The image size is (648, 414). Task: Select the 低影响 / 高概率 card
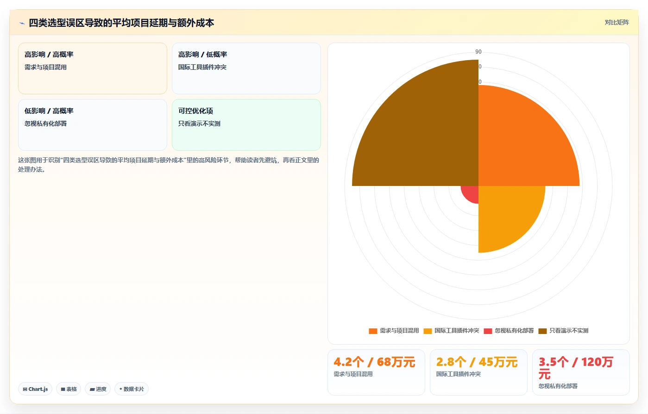[93, 125]
